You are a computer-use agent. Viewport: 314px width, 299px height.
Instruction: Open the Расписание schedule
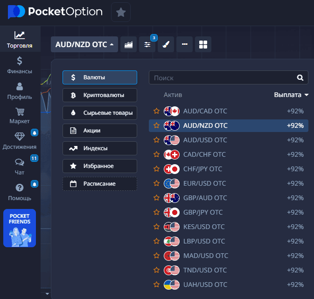[100, 184]
